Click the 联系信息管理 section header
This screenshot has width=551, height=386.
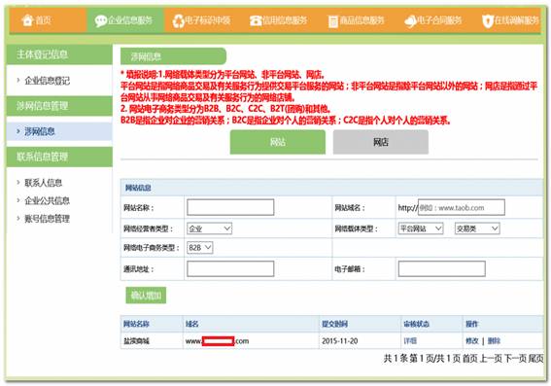click(x=59, y=157)
